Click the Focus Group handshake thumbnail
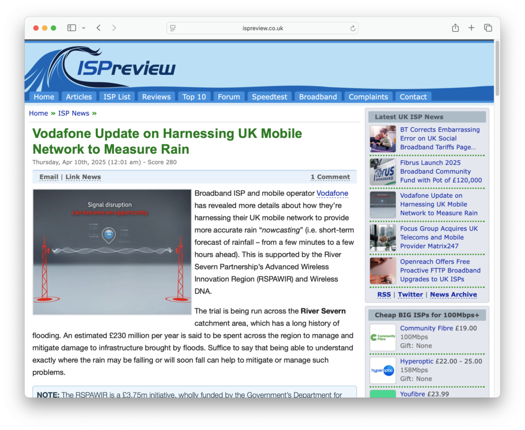 [382, 238]
